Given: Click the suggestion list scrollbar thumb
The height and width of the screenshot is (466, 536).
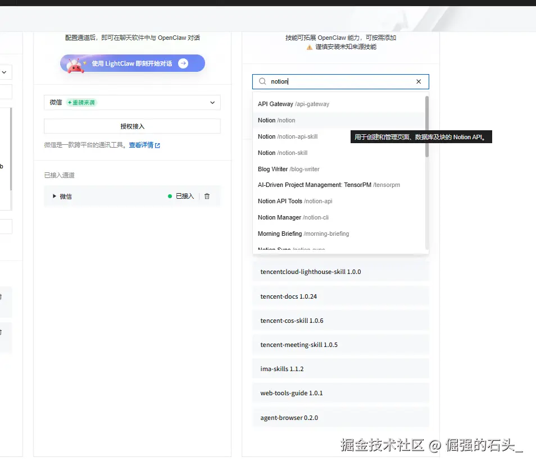Looking at the screenshot, I should (x=427, y=126).
